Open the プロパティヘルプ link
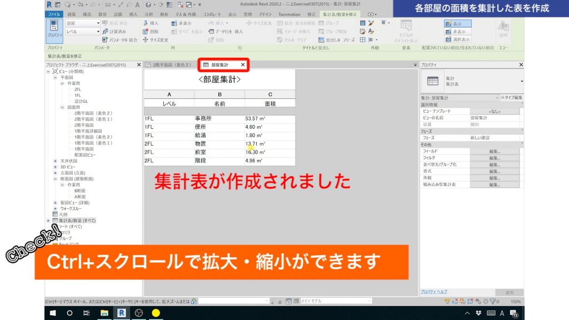The image size is (569, 320). 435,292
